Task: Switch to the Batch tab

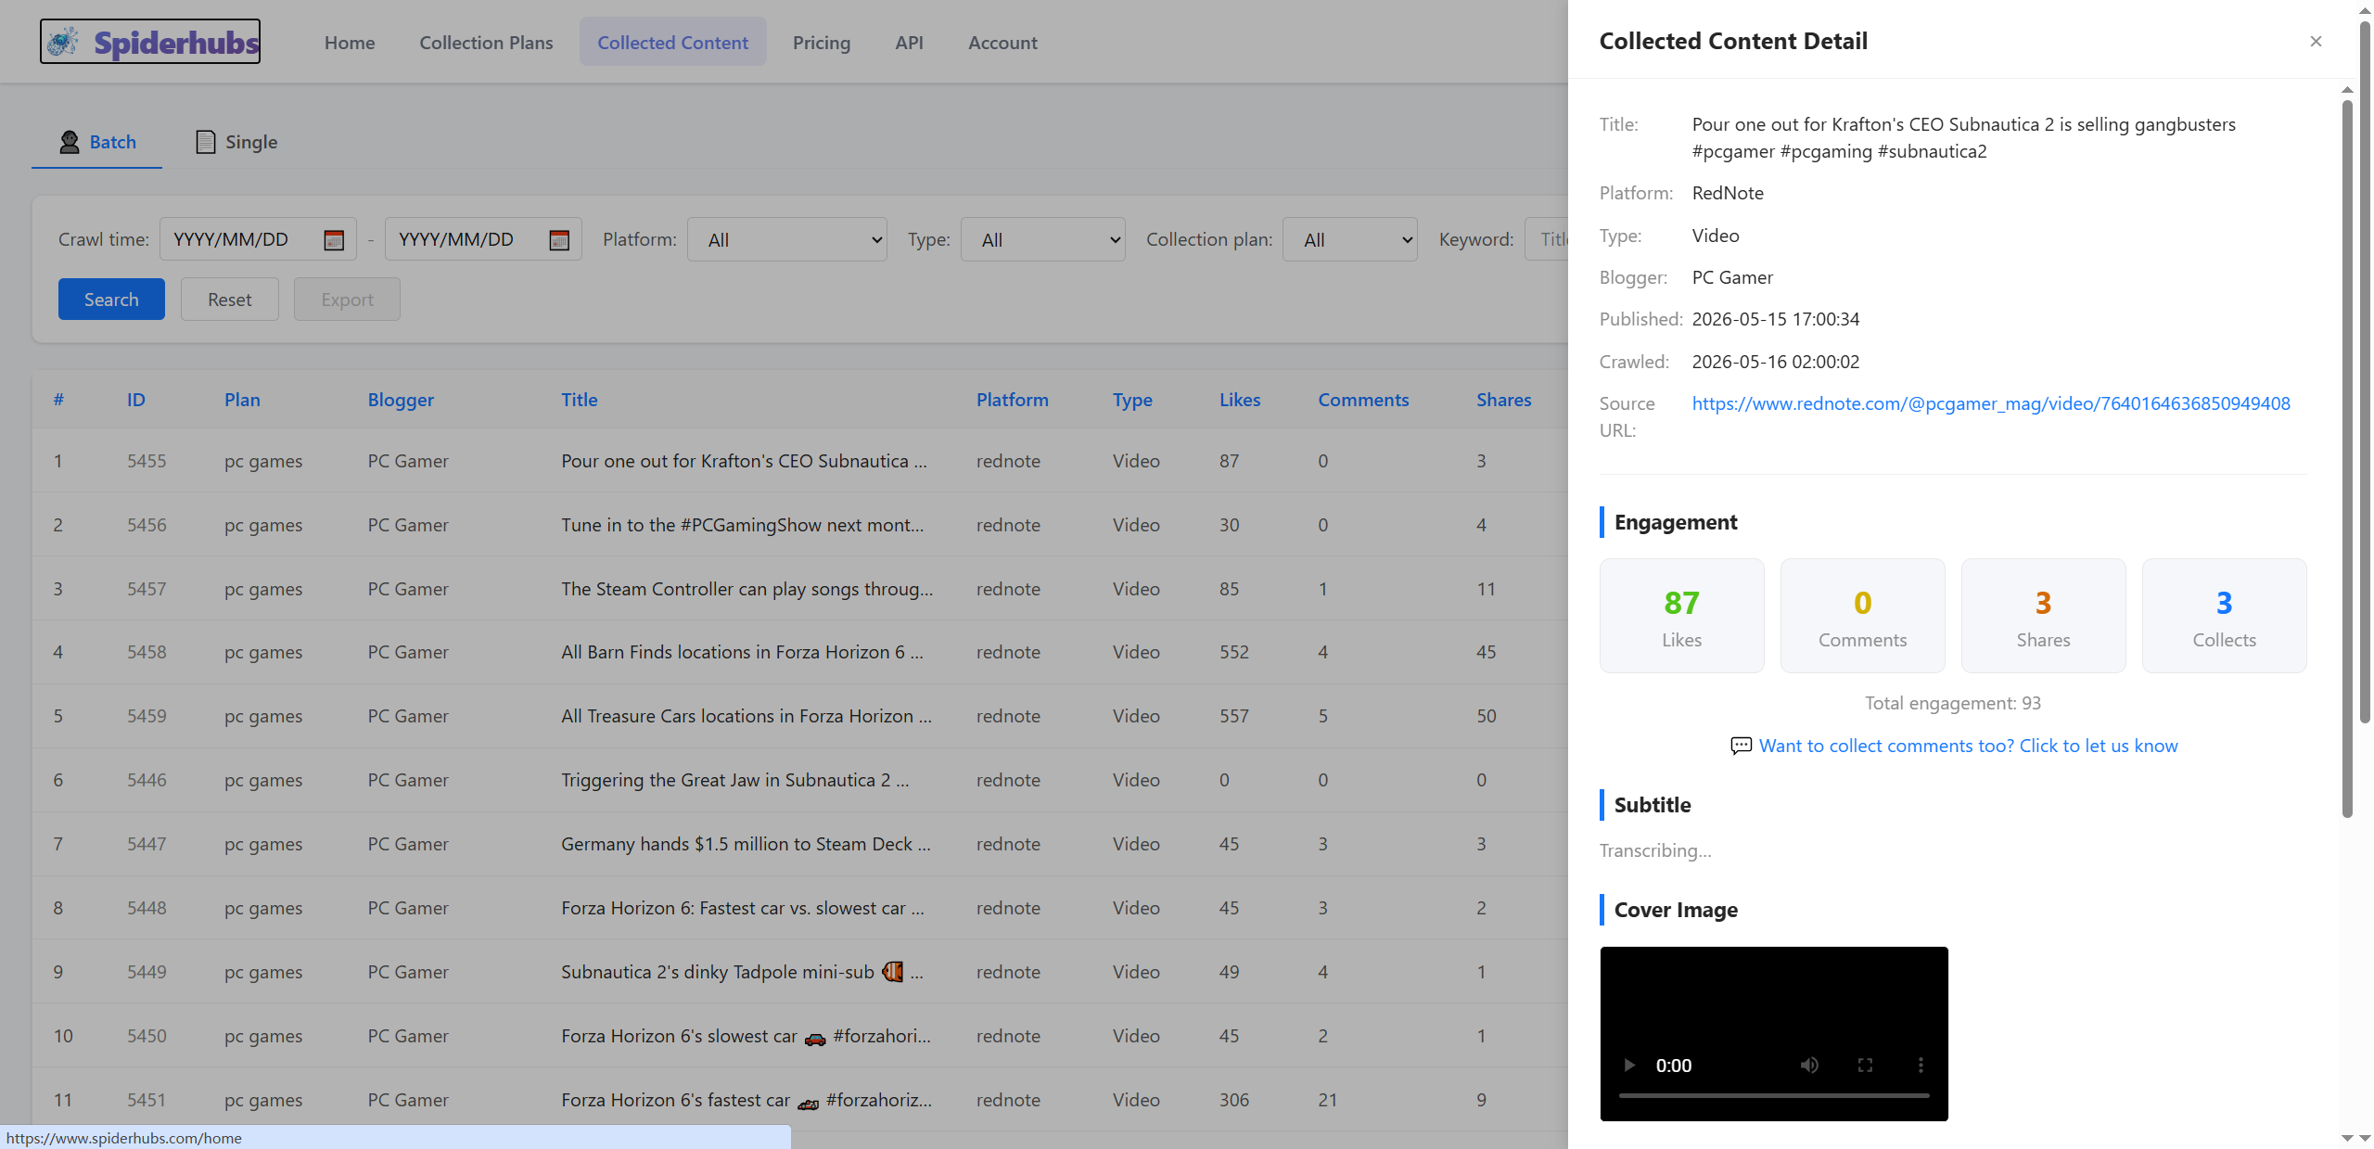Action: [x=97, y=142]
